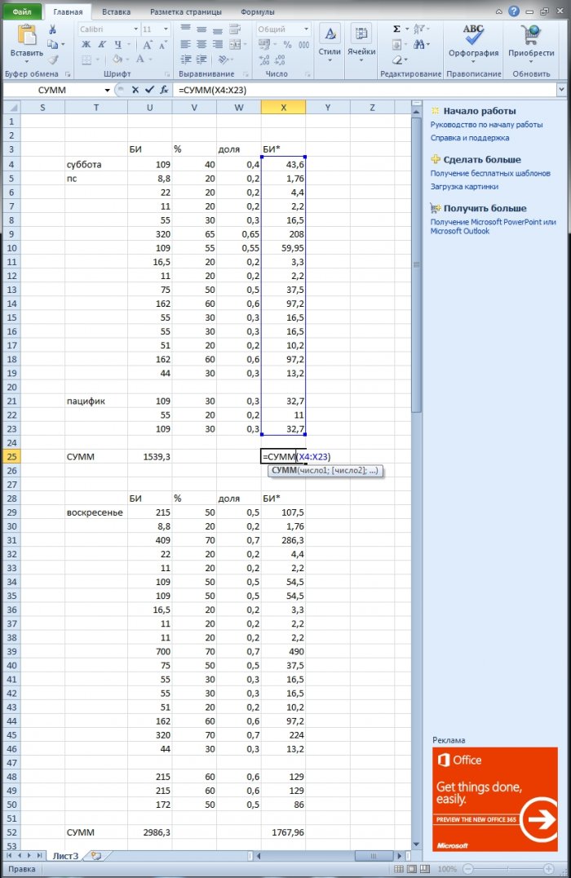Click the insert new sheet icon
Screen dimensions: 571x878
coord(96,856)
